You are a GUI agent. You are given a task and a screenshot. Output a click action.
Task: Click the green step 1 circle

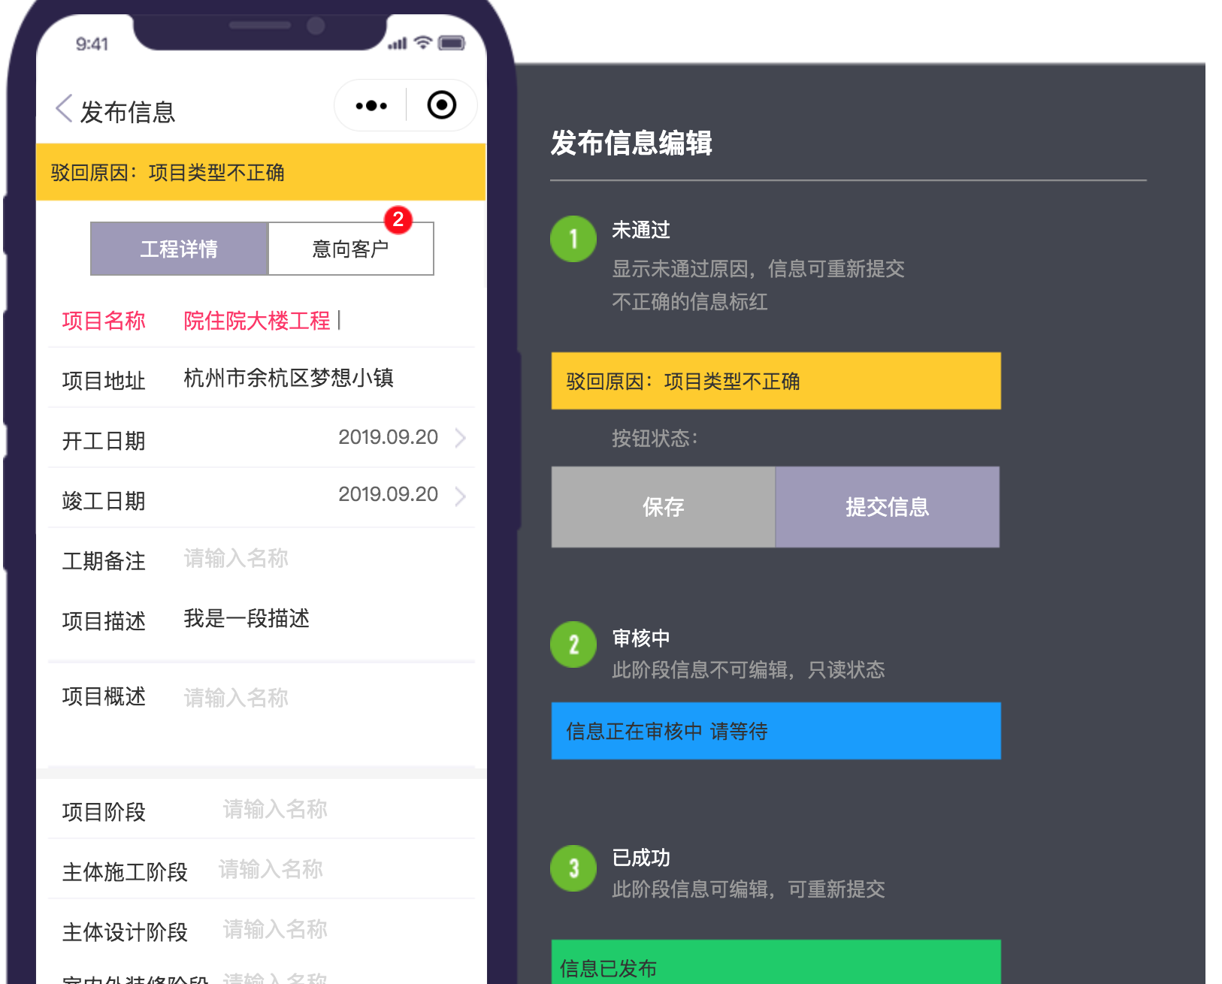573,239
